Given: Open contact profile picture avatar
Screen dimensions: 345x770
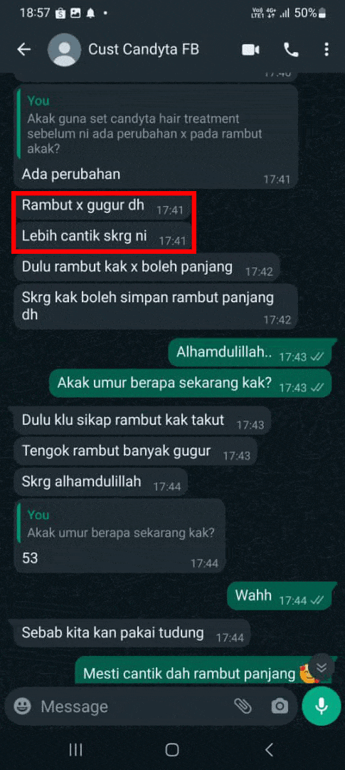Looking at the screenshot, I should pos(64,50).
